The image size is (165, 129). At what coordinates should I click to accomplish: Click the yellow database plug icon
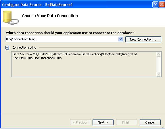(x=11, y=18)
